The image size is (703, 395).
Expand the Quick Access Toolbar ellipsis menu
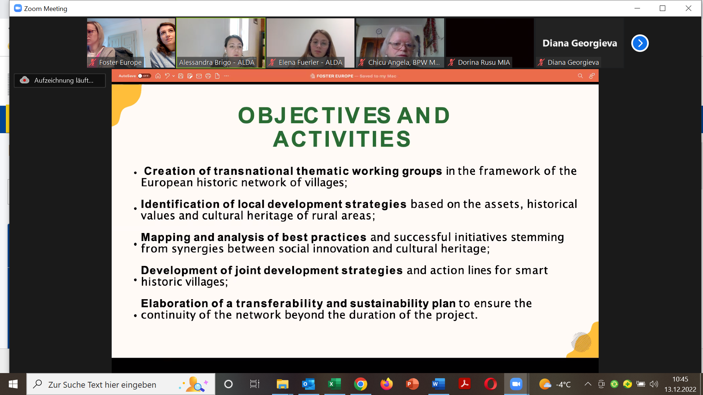(226, 76)
